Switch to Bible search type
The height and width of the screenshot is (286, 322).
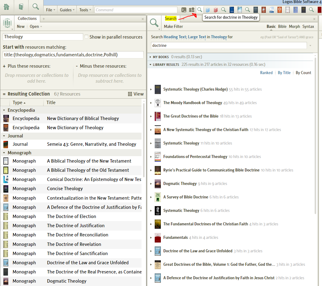[x=282, y=26]
